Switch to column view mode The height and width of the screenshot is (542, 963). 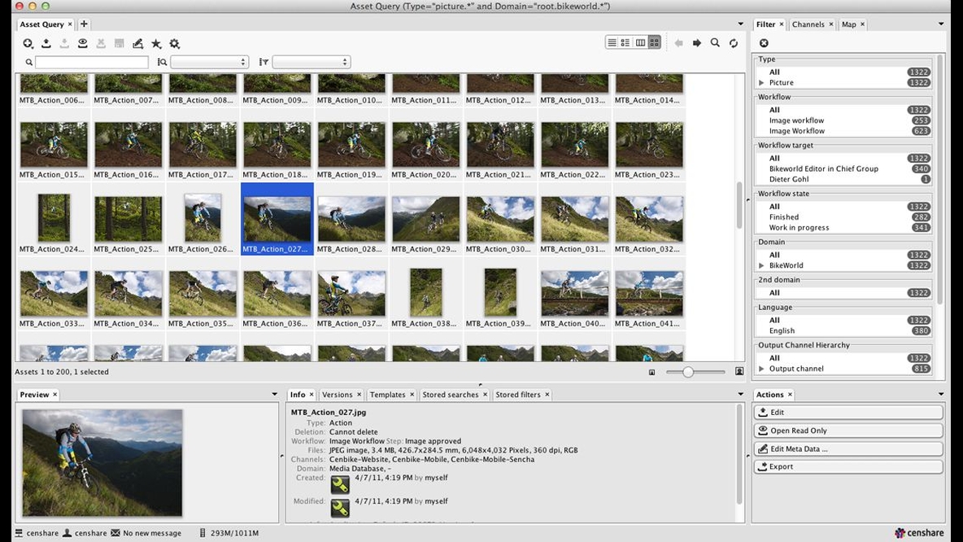pyautogui.click(x=640, y=43)
